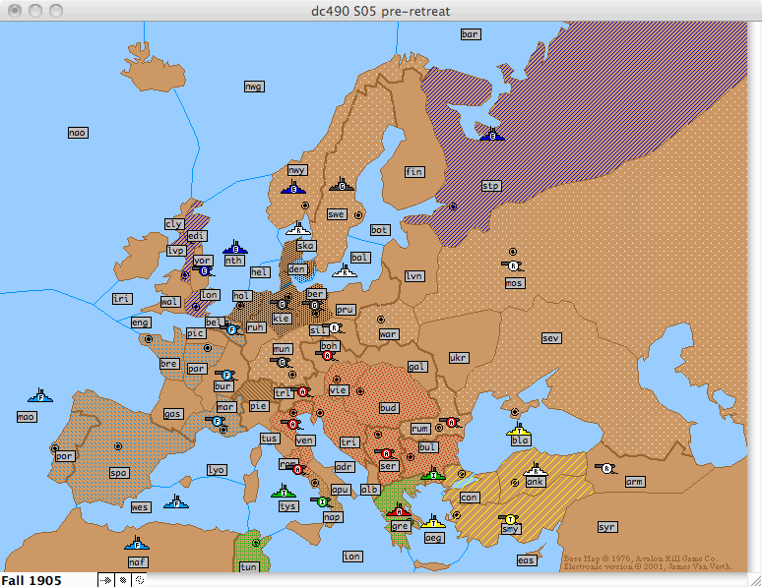Select the Russian army in Moscow
Image resolution: width=762 pixels, height=587 pixels.
pyautogui.click(x=513, y=265)
